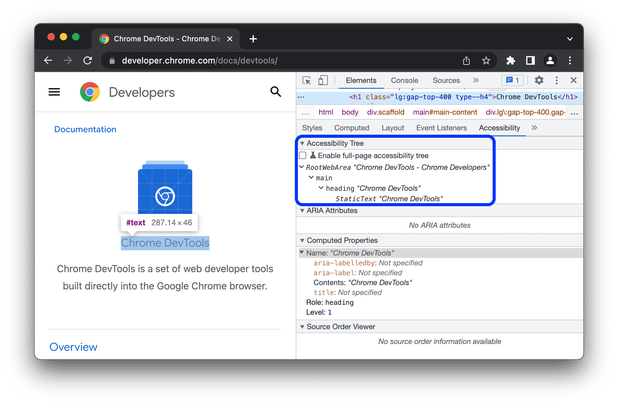
Task: Click the Console panel tab
Action: (x=403, y=81)
